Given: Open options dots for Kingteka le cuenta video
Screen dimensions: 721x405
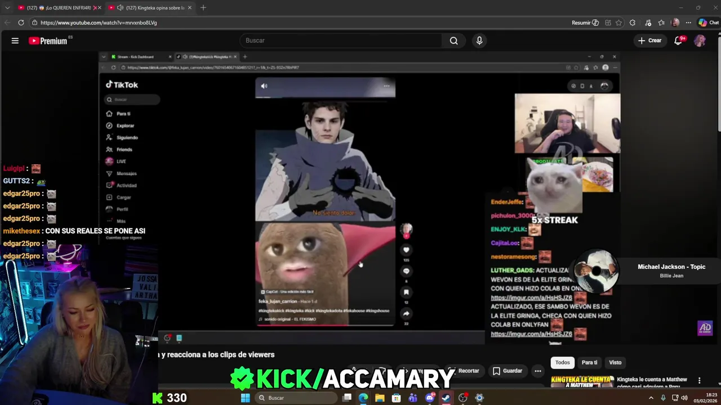Looking at the screenshot, I should pyautogui.click(x=699, y=381).
